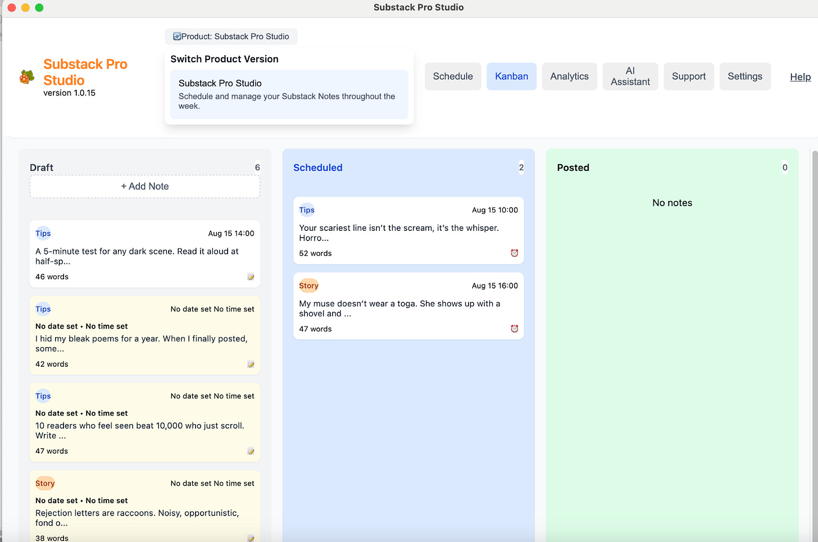Click the Substack Pro Studio logo icon
Viewport: 818px width, 542px height.
pyautogui.click(x=26, y=77)
